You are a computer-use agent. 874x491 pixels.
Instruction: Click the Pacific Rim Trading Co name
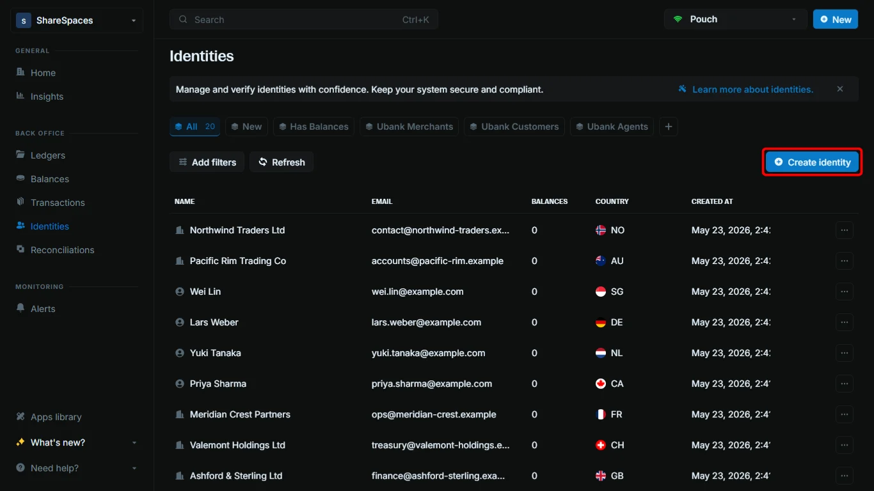click(238, 261)
